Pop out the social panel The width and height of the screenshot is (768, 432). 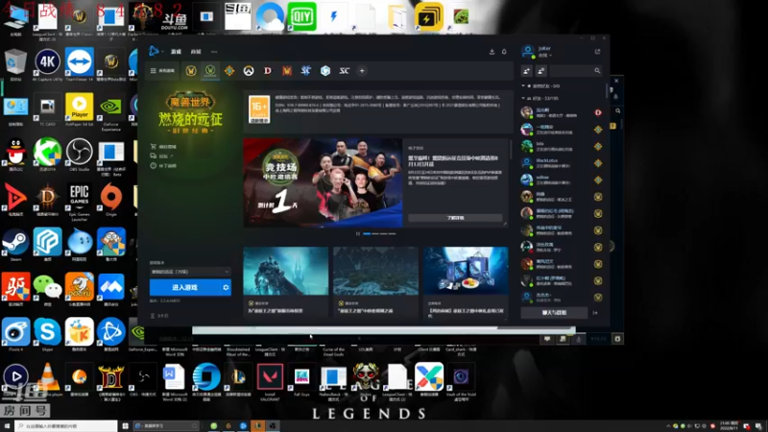[x=597, y=52]
